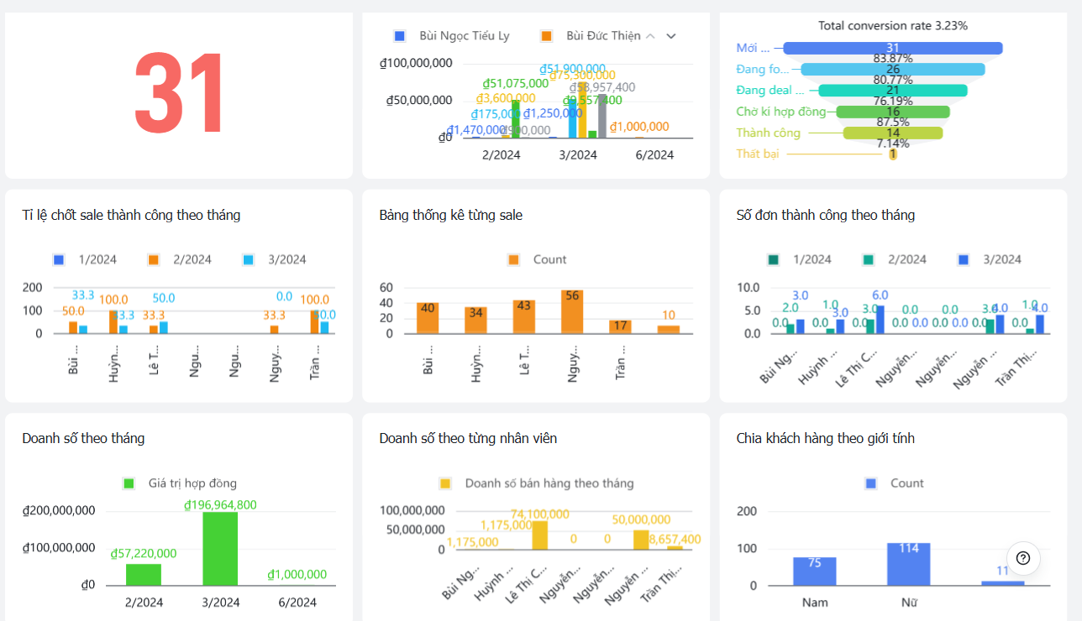Click the green 2/2024 bar ₫57,220,000
Screen dimensions: 1082x621
[x=144, y=574]
